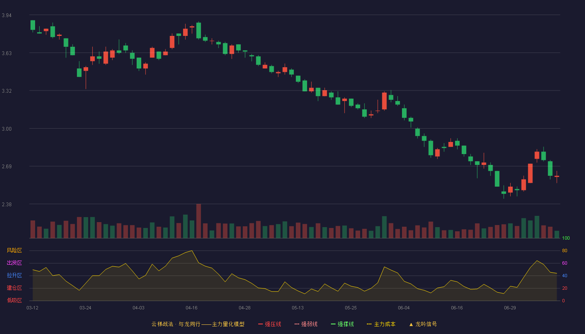Click the pink dashed 强弱线 legend marker
The image size is (585, 334).
[297, 324]
